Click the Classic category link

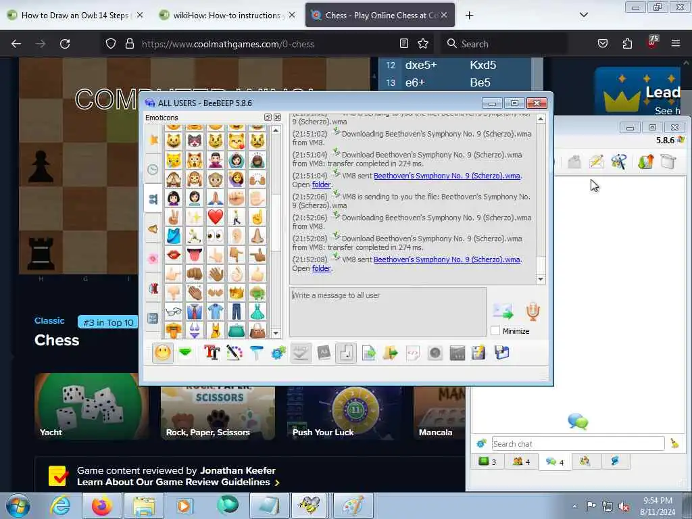[x=49, y=321]
